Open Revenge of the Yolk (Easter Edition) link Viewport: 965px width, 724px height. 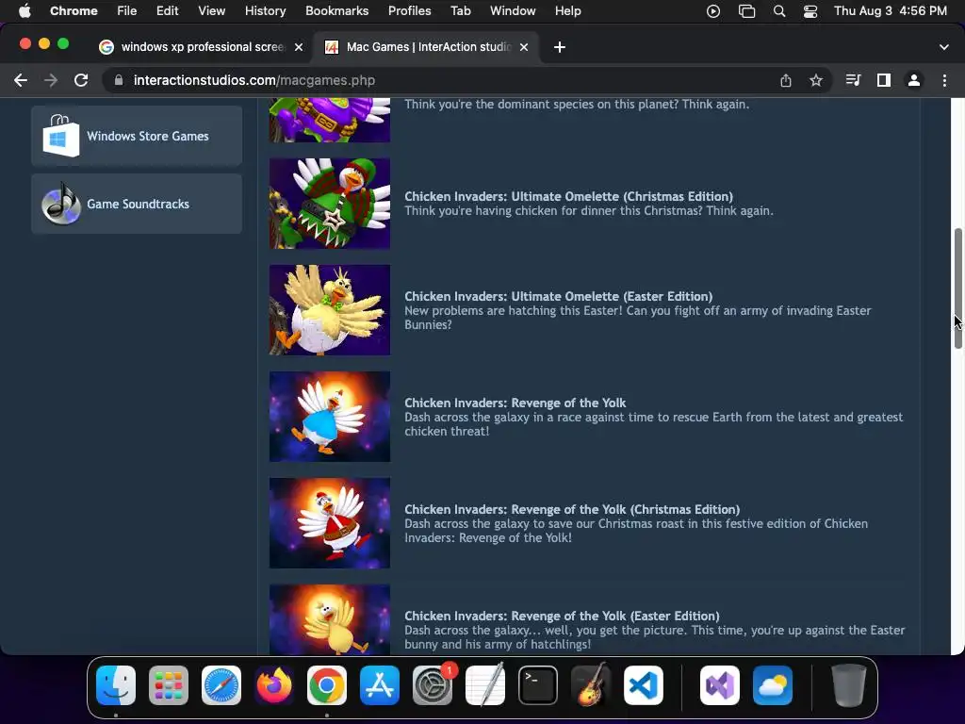pyautogui.click(x=562, y=616)
